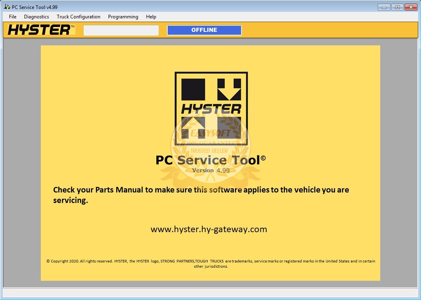The width and height of the screenshot is (421, 300).
Task: Open the Programming menu
Action: (x=123, y=17)
